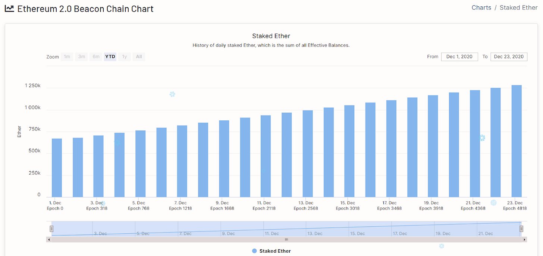Image resolution: width=543 pixels, height=256 pixels.
Task: Click the 23. Dec bar in the chart
Action: (x=517, y=141)
